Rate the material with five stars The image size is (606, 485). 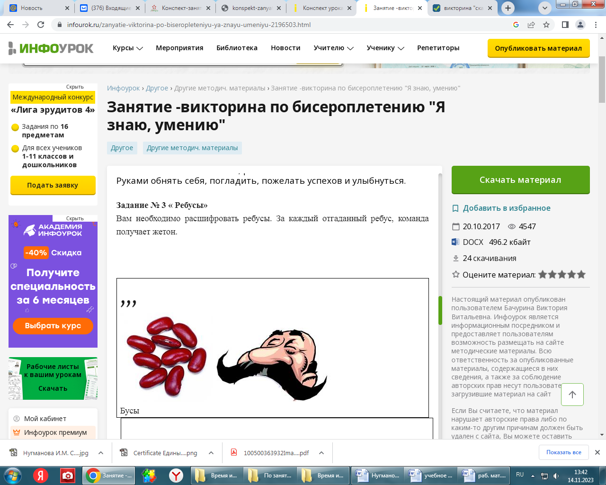coord(581,275)
